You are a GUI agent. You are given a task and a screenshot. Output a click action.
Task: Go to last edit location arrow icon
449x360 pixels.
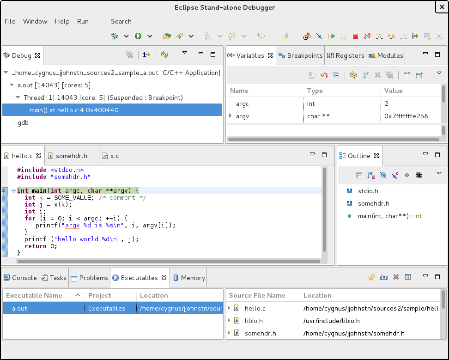pos(261,36)
